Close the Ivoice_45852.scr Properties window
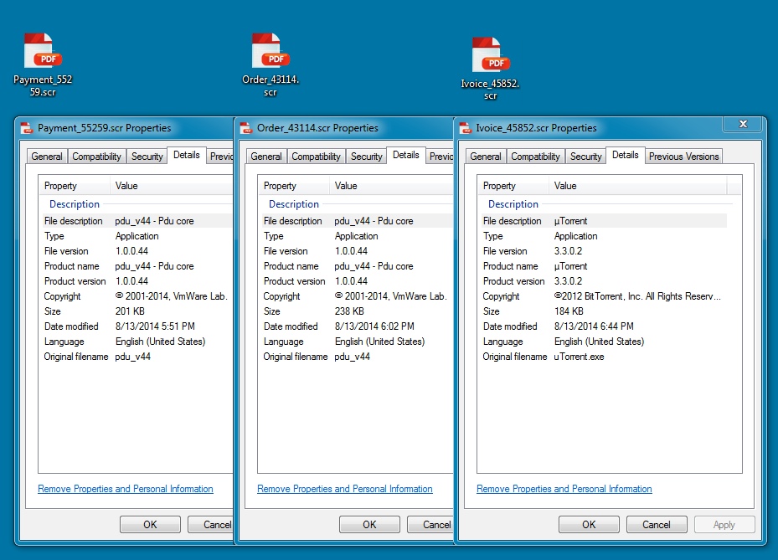This screenshot has width=778, height=560. 742,125
